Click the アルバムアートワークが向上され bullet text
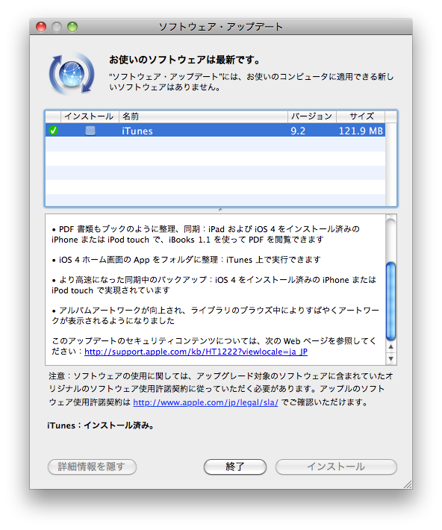This screenshot has width=442, height=530. point(216,315)
